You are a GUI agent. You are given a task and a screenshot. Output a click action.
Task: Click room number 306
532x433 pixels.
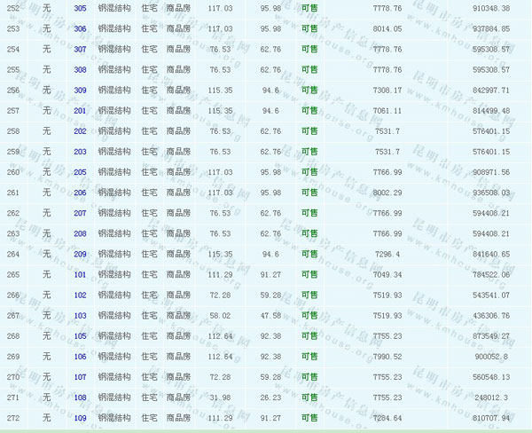pyautogui.click(x=80, y=28)
